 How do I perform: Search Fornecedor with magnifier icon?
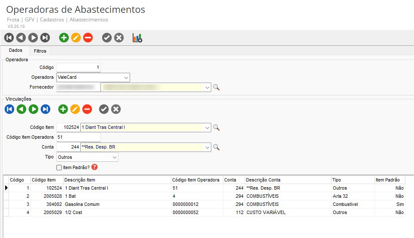[x=216, y=87]
